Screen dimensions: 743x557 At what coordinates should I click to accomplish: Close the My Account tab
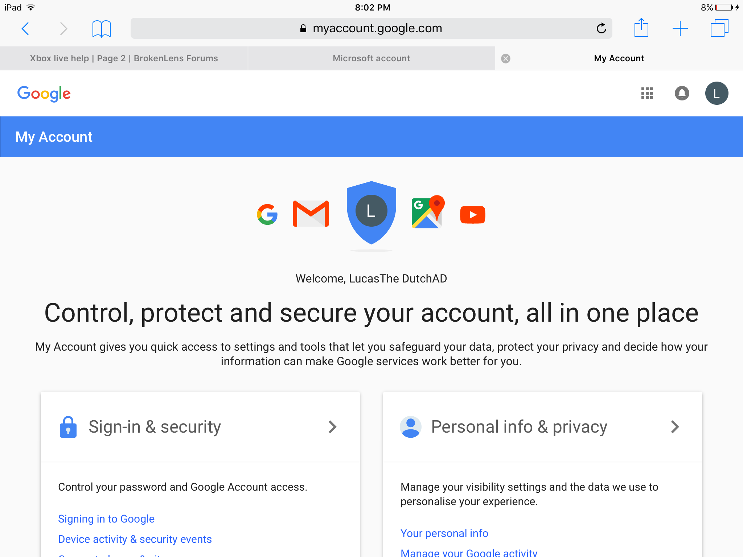pos(506,59)
